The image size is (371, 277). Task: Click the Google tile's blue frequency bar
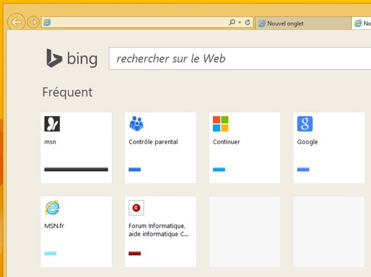click(x=303, y=169)
